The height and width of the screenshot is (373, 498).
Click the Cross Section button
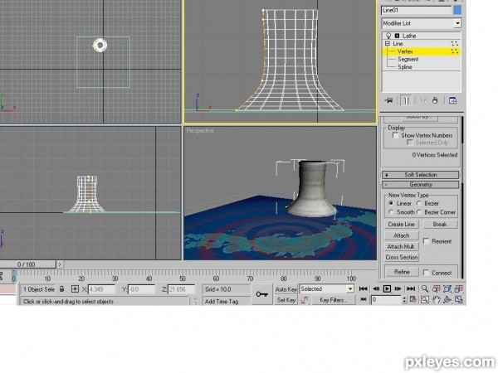pos(402,257)
